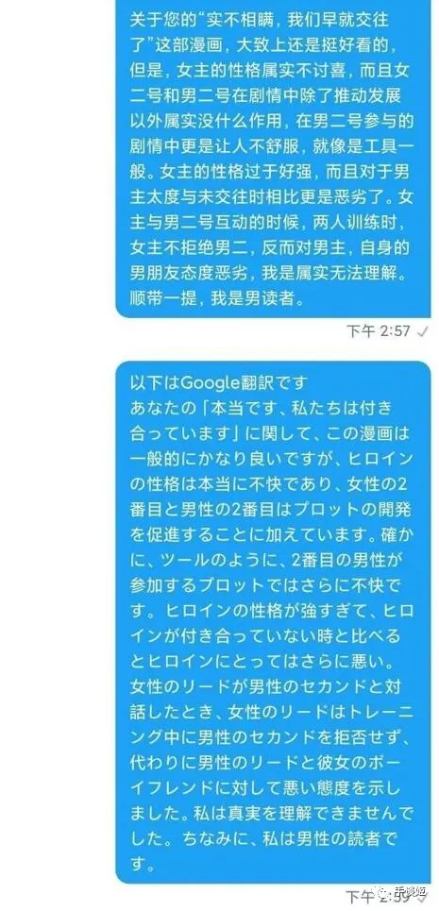Click the 下午 2:57 timestamp
This screenshot has width=439, height=911.
[379, 331]
